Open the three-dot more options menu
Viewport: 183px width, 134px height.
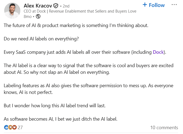(174, 5)
